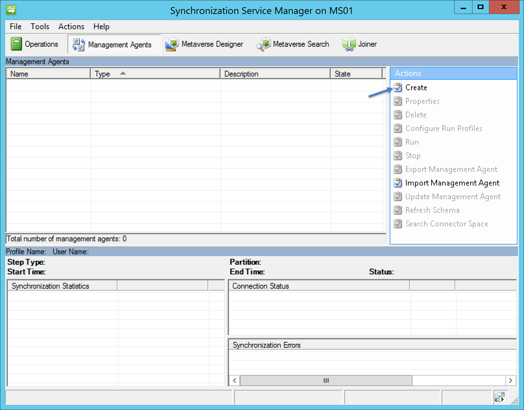Viewport: 524px width, 410px height.
Task: Click the 'Partition:' label
Action: coord(245,262)
